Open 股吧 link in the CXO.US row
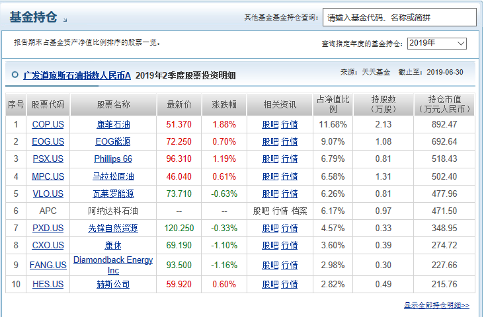484x317 pixels. pyautogui.click(x=270, y=246)
